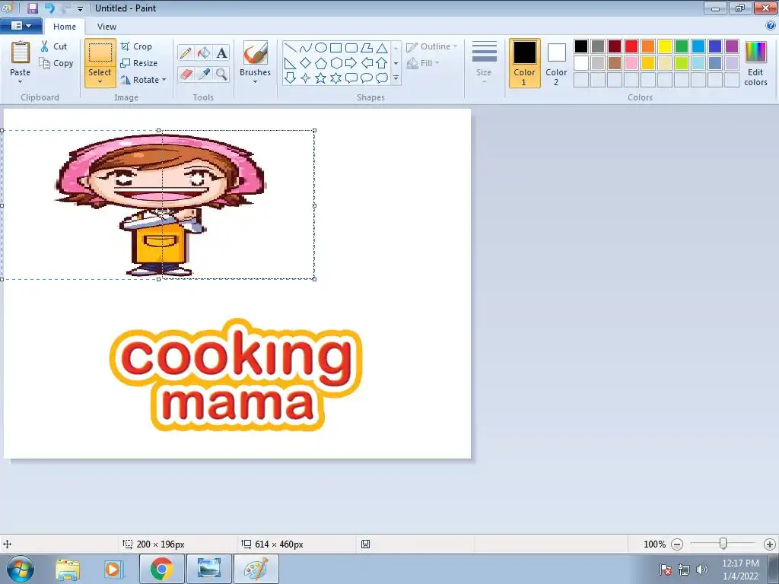Click the Brushes tool icon
Screen dimensions: 779x584
click(256, 52)
